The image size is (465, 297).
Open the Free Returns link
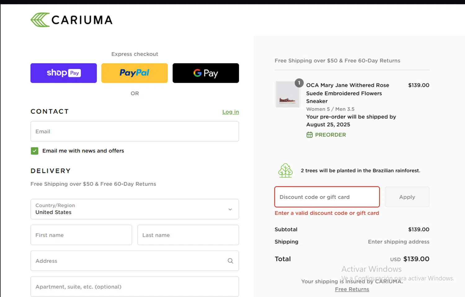coord(352,289)
